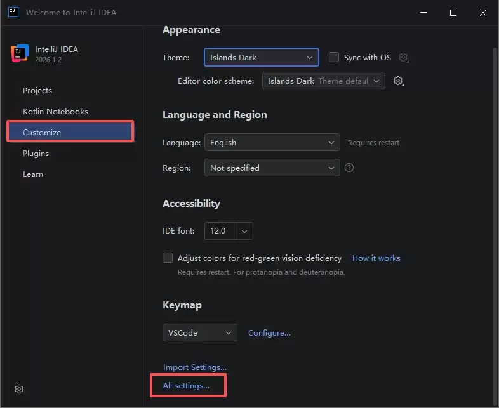Check Adjust colors for red-green vision deficiency
This screenshot has height=408, width=499.
pyautogui.click(x=168, y=258)
